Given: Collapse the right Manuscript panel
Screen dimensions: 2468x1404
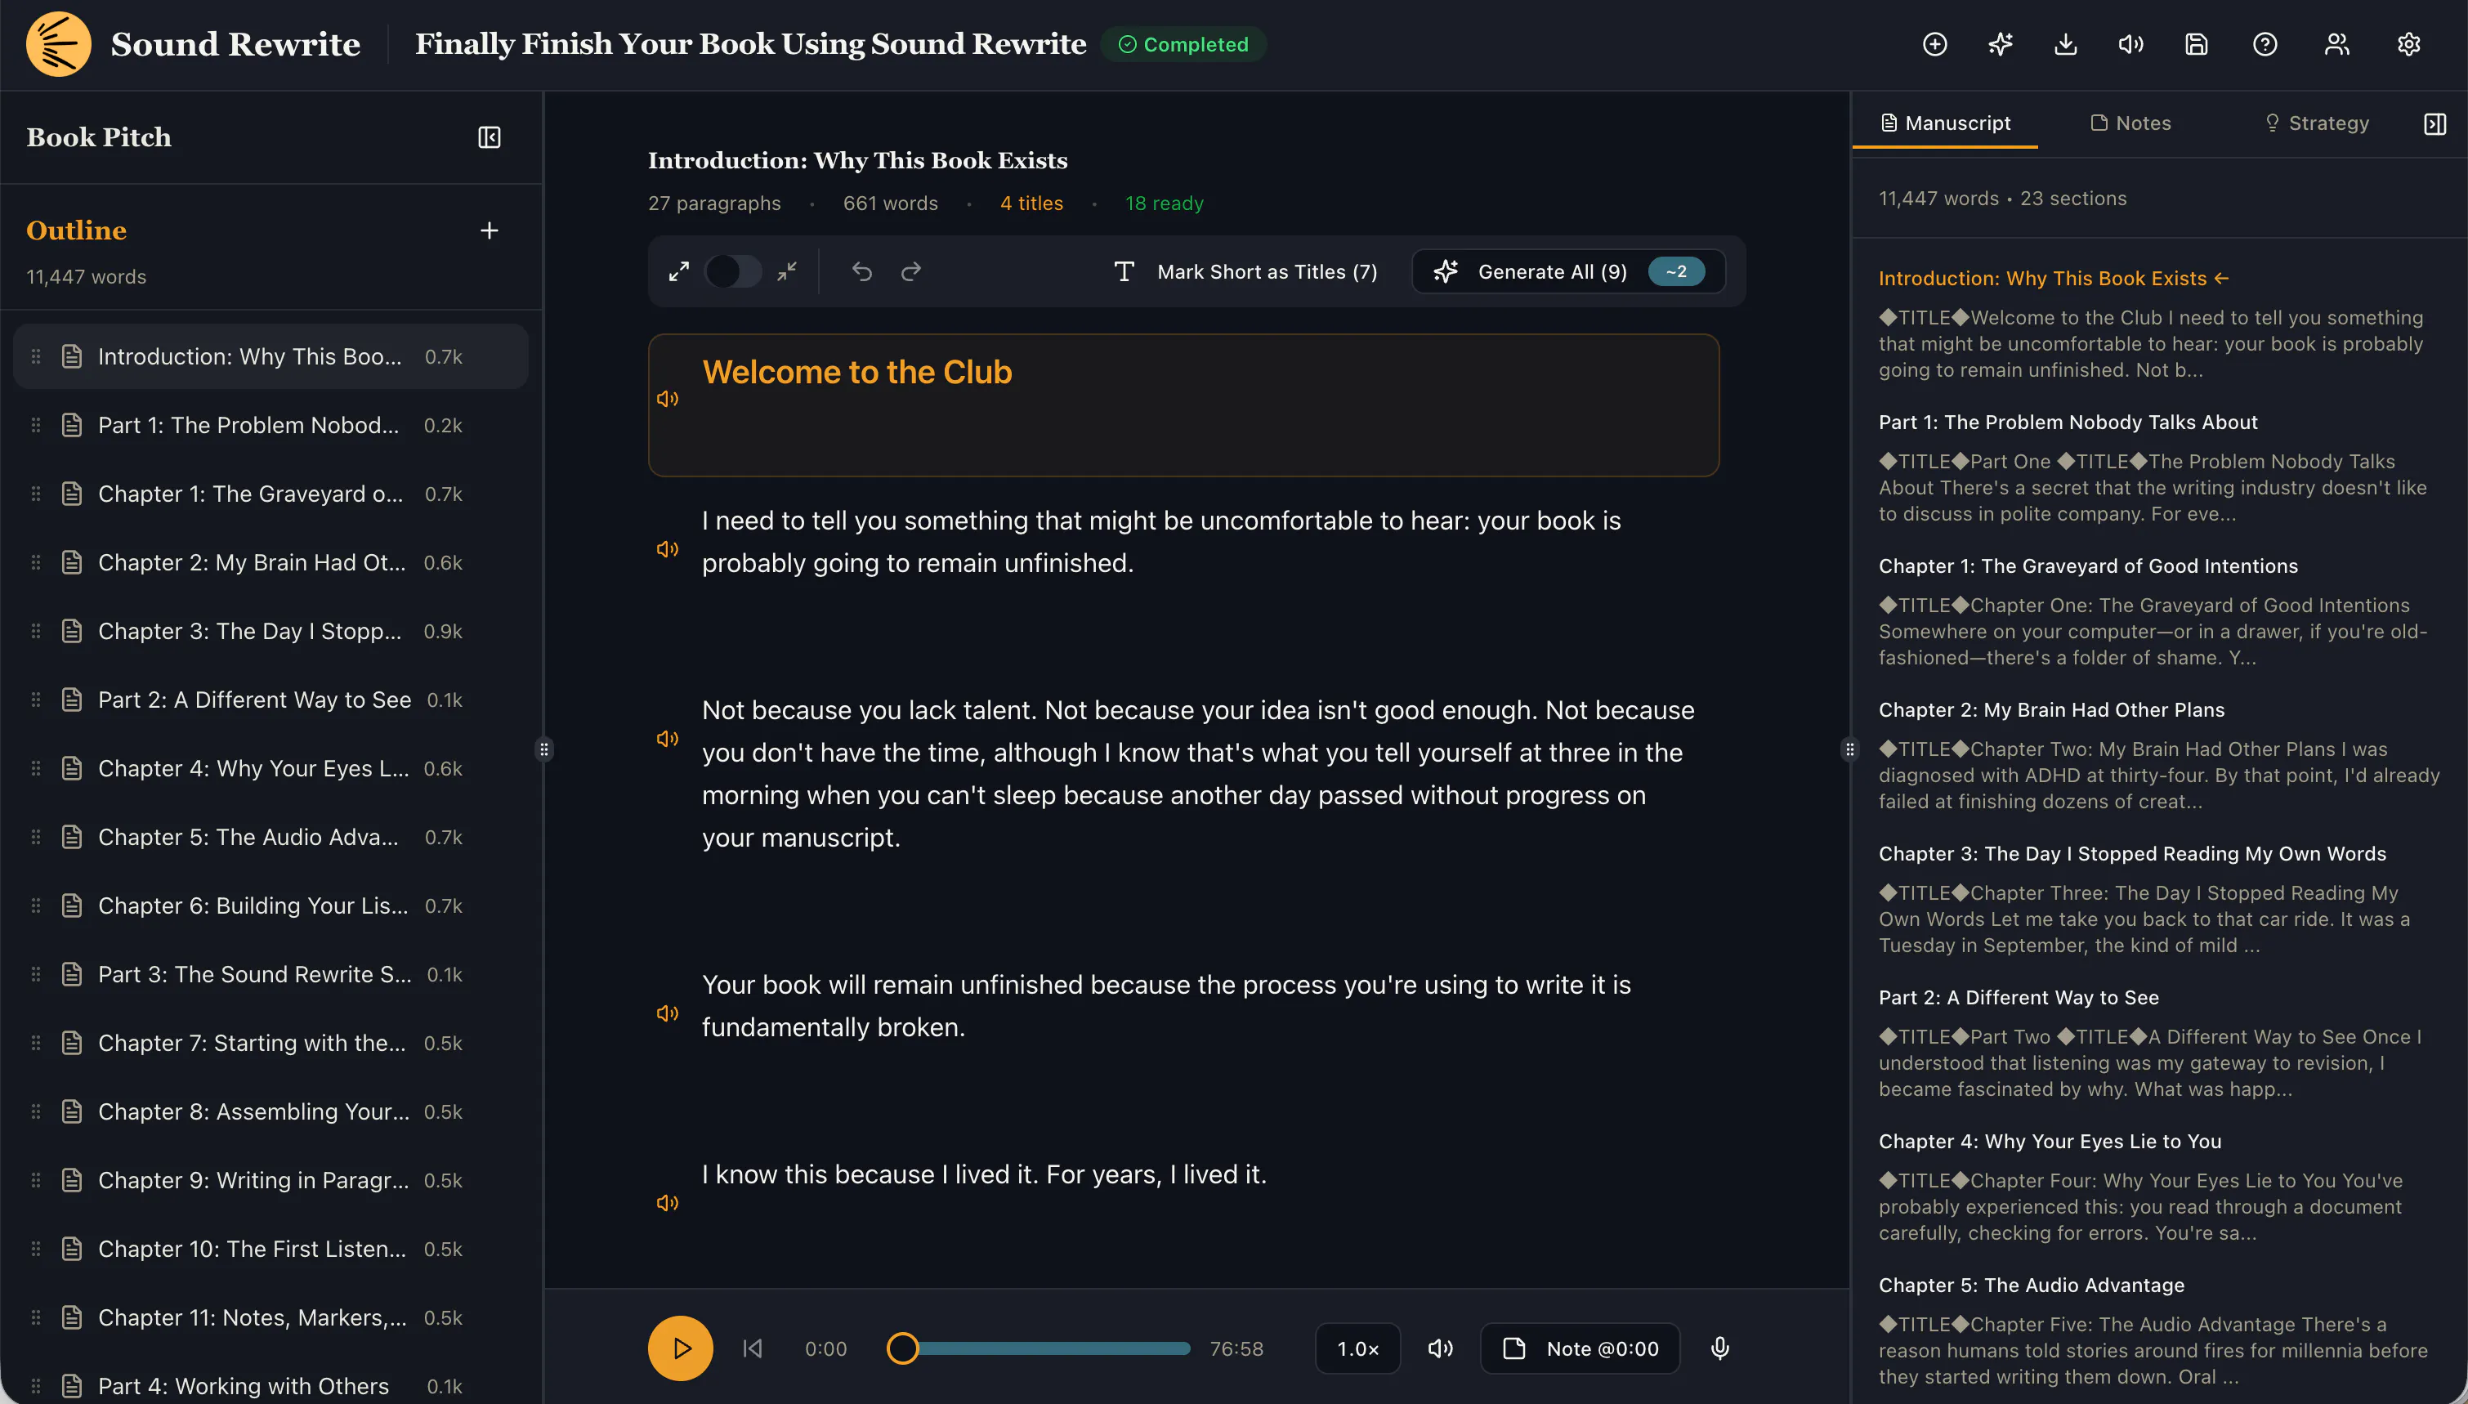Looking at the screenshot, I should [x=2434, y=123].
